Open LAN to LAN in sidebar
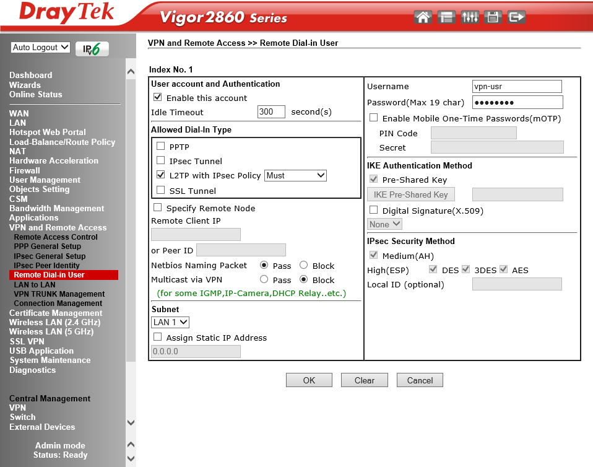Image resolution: width=593 pixels, height=467 pixels. click(x=35, y=284)
